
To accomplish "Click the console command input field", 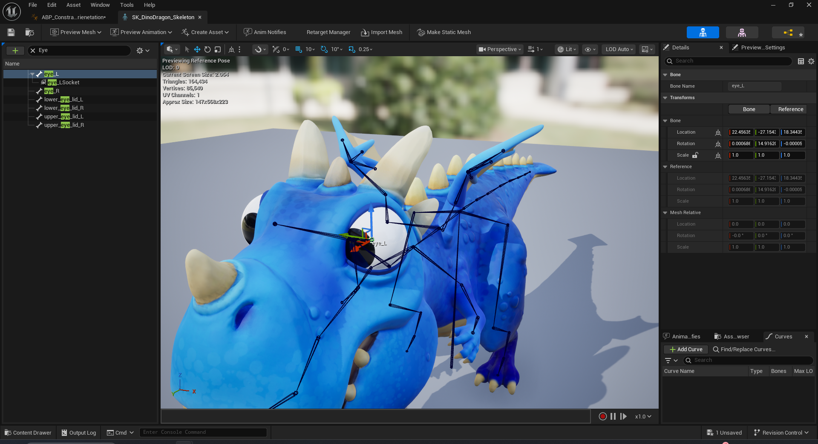I will [x=203, y=433].
